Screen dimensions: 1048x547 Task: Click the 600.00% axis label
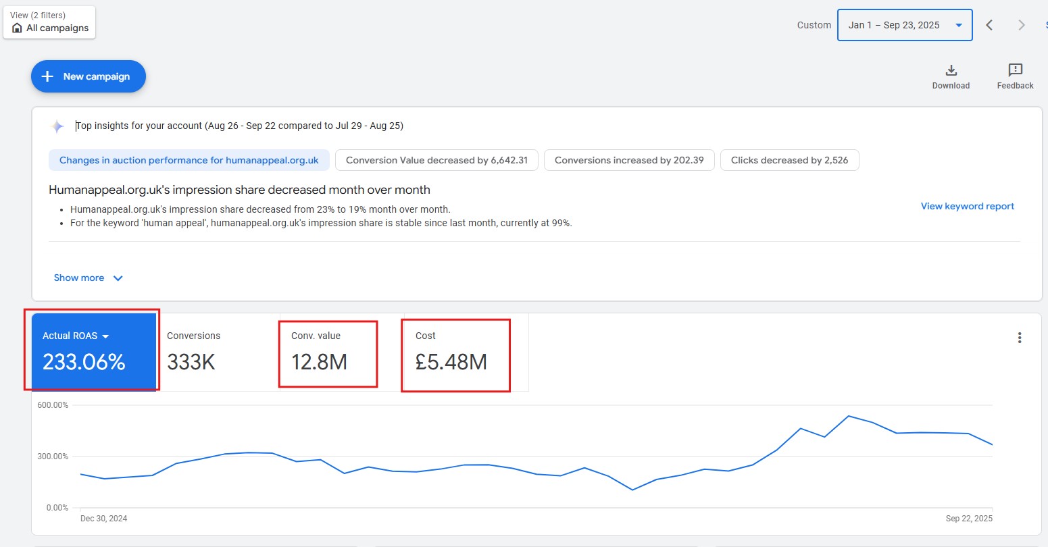point(53,405)
